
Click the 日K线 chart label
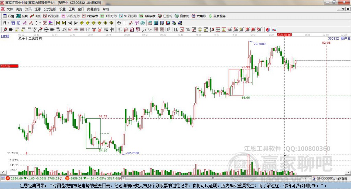(5, 36)
